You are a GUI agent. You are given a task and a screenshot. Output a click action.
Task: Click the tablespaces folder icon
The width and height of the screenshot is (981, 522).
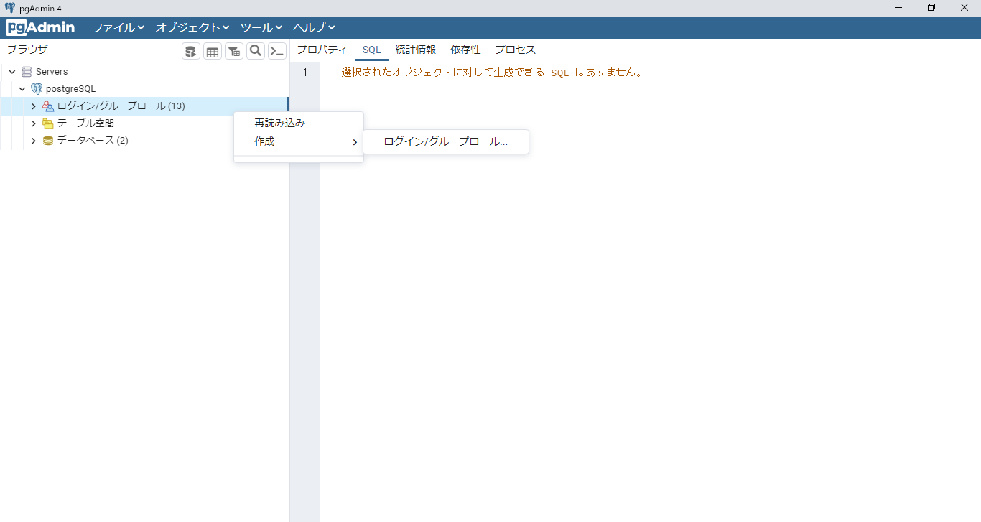48,123
